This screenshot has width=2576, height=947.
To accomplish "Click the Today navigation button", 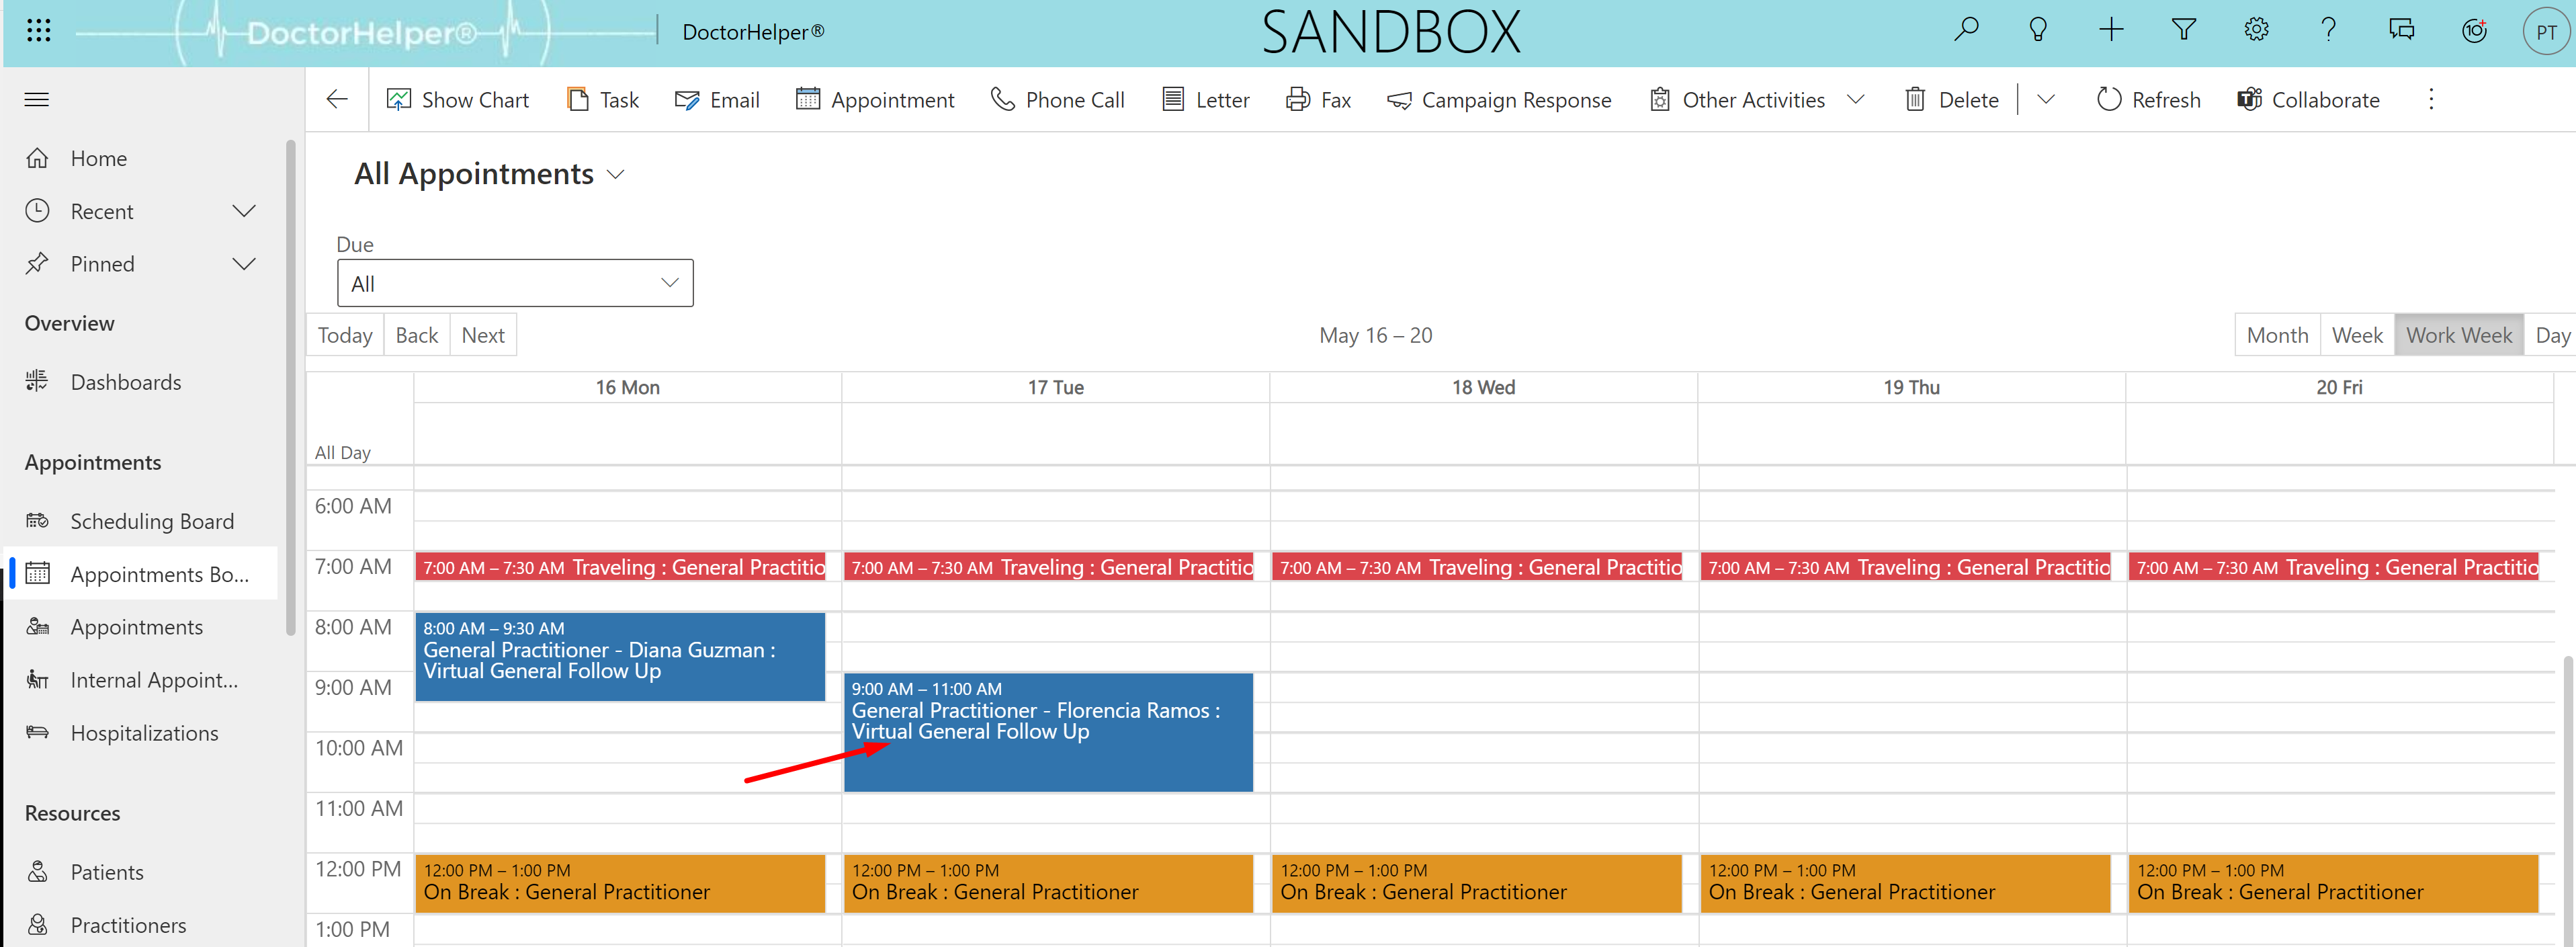I will (x=343, y=334).
